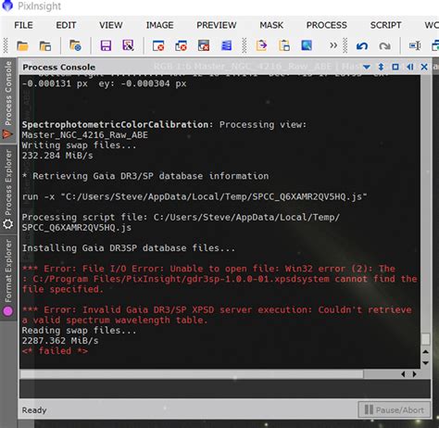
Task: Click 'Installing Gaia DR3SP database files...' line
Action: point(129,248)
